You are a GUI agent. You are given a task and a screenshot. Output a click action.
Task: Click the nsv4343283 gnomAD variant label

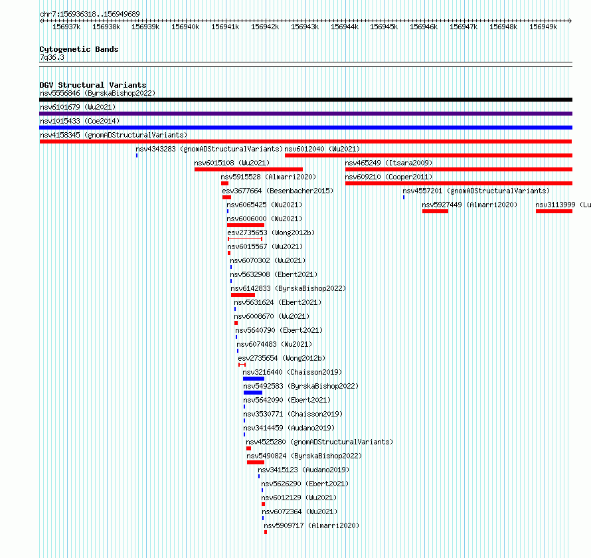[209, 149]
